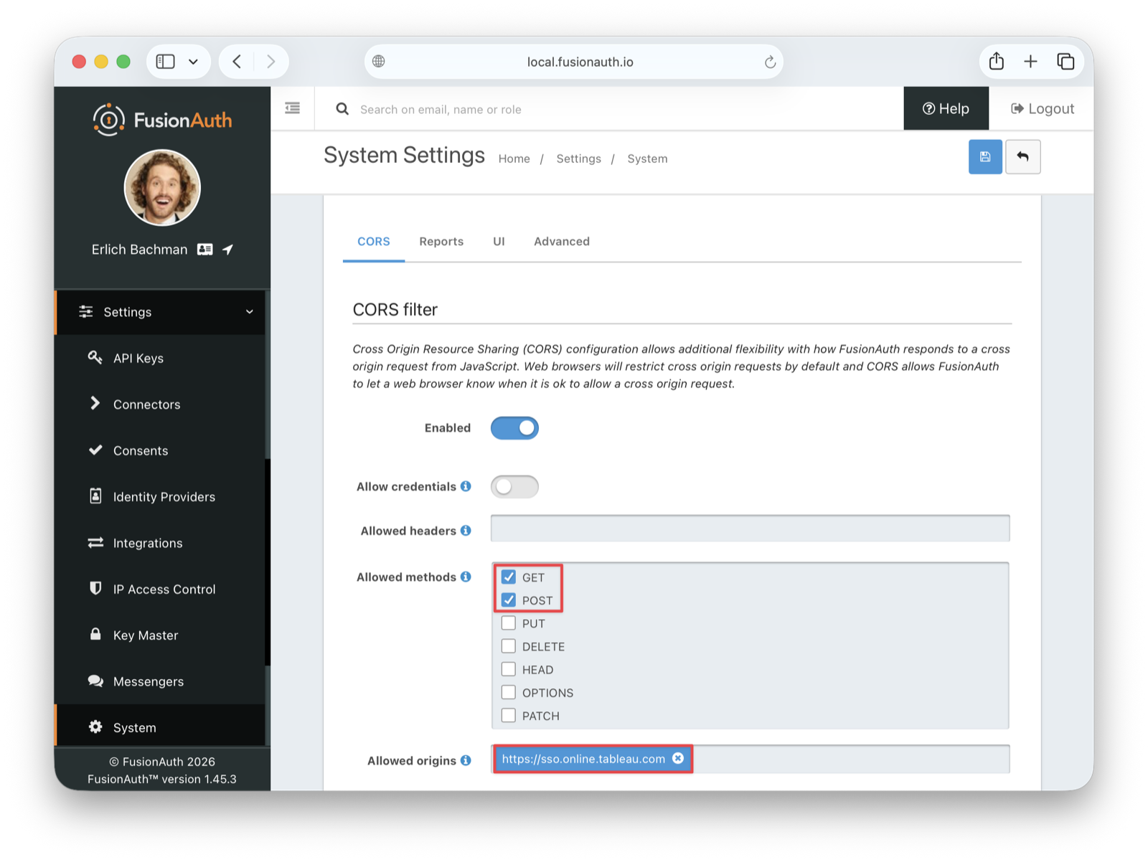Switch to the Advanced tab

[x=561, y=241]
